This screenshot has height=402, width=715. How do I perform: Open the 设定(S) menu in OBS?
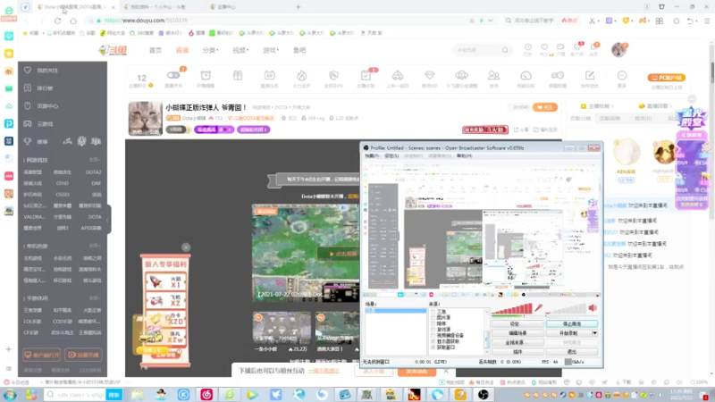coord(391,155)
